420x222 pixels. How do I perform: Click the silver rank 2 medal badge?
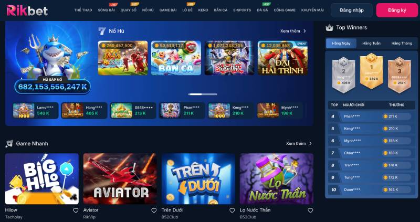[344, 75]
